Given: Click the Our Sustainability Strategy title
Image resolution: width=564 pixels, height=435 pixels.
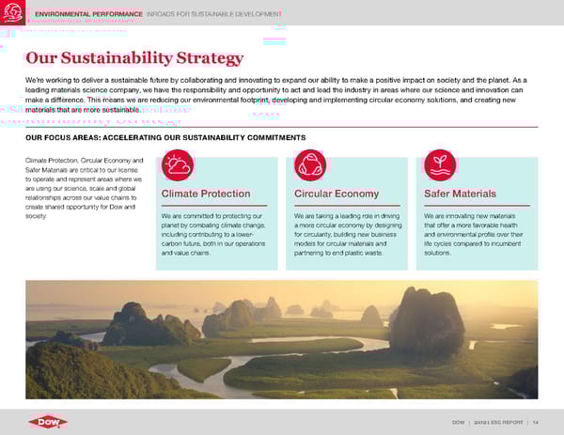Looking at the screenshot, I should click(x=134, y=58).
